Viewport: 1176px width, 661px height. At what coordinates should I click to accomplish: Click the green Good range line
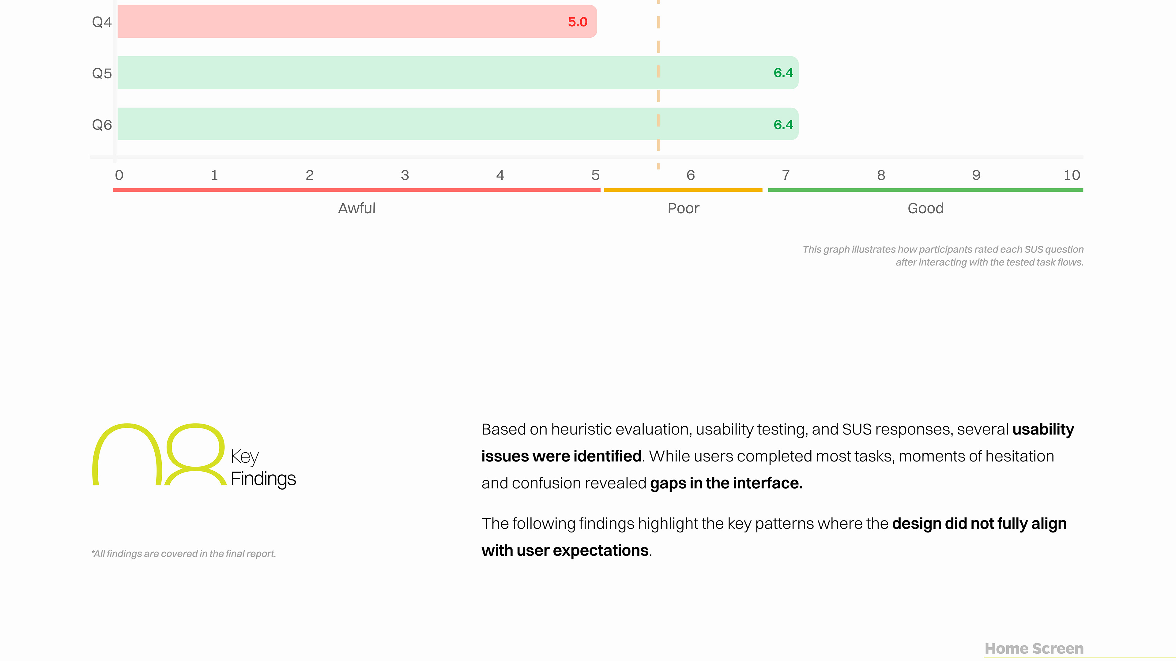tap(925, 190)
